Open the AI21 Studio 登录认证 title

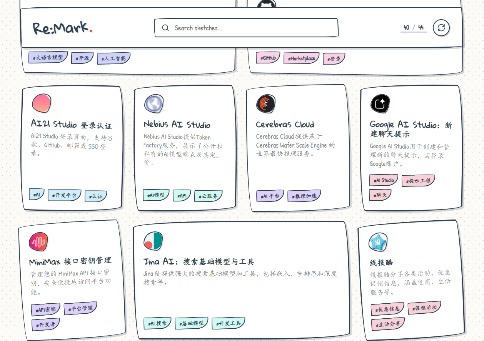tap(72, 125)
